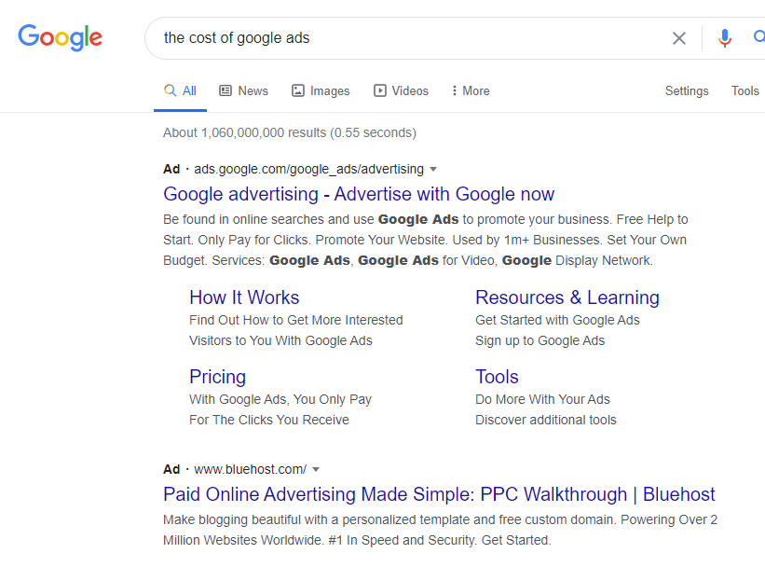The width and height of the screenshot is (765, 581).
Task: Click 'With Google Ads, You Only Pay' text
Action: pos(280,399)
